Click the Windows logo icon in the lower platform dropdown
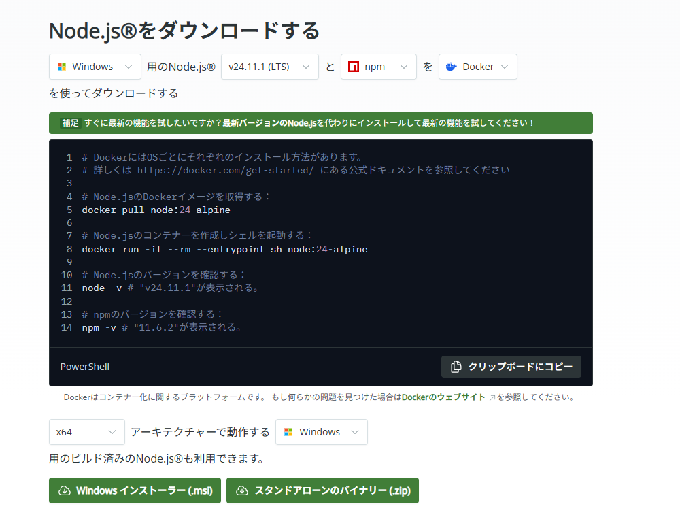 point(288,432)
